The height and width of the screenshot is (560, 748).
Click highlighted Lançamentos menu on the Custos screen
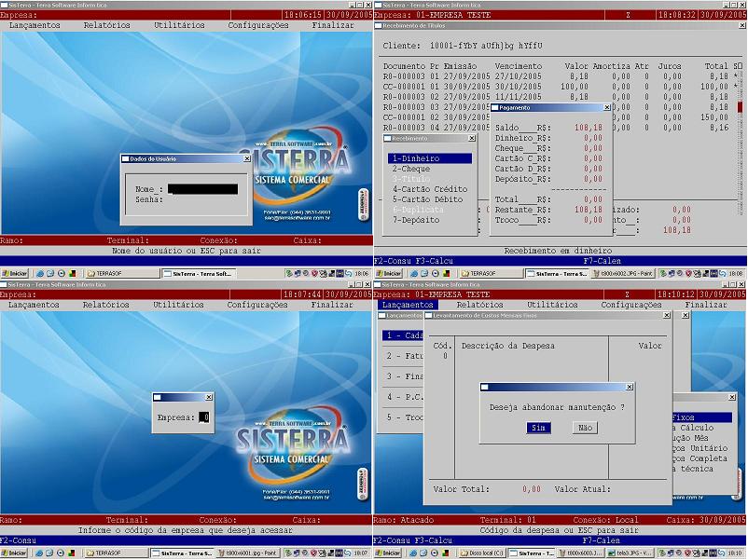point(408,305)
